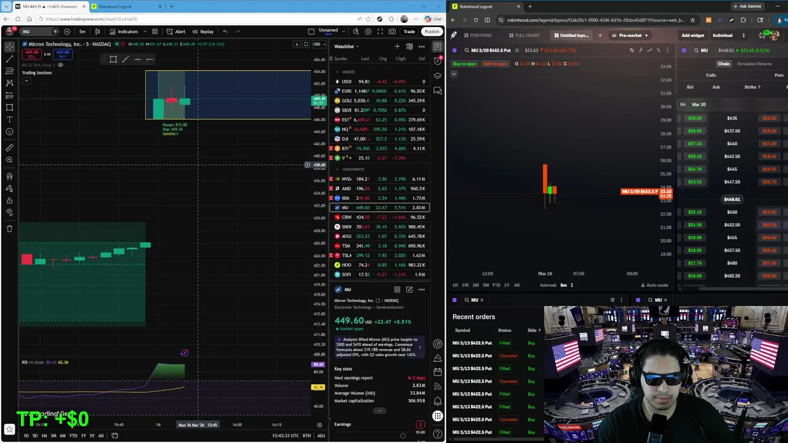
Task: Open the FULL CHART tab in Robinhood Legend
Action: tap(524, 36)
